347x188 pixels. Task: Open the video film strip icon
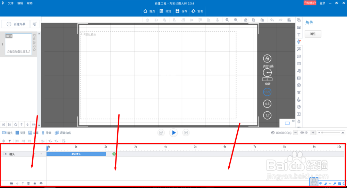[299, 78]
